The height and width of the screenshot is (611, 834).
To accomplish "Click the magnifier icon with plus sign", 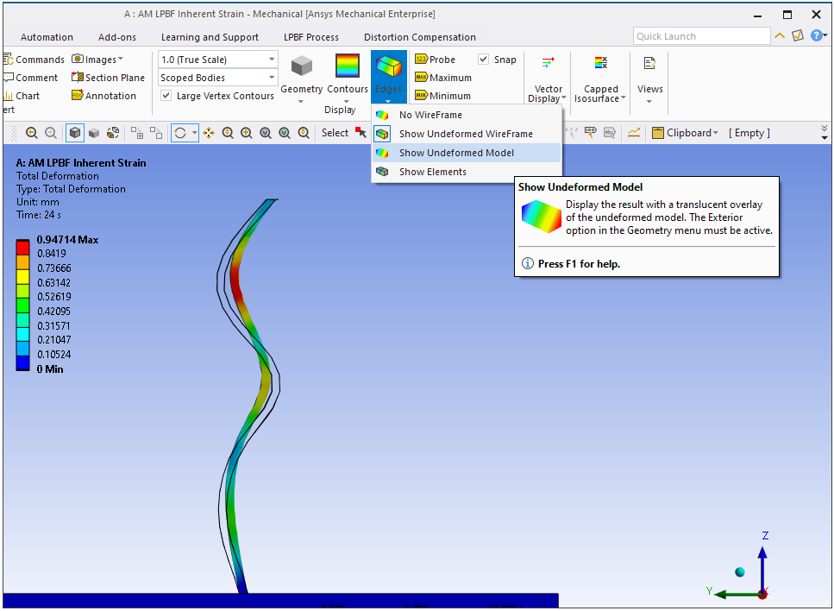I will pos(247,133).
